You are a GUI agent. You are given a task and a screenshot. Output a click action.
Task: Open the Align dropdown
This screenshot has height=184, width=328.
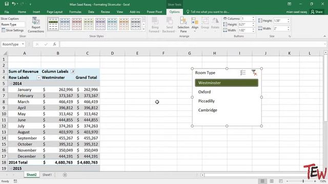click(195, 25)
